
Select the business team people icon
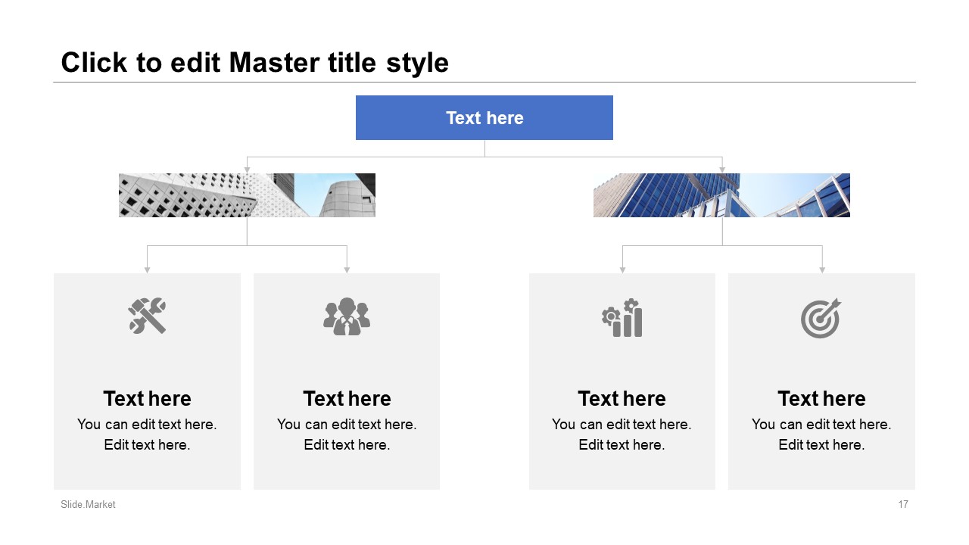point(347,316)
